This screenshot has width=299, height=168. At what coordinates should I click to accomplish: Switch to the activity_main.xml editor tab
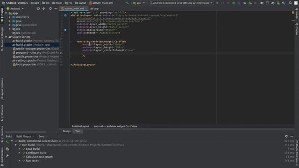pyautogui.click(x=74, y=8)
